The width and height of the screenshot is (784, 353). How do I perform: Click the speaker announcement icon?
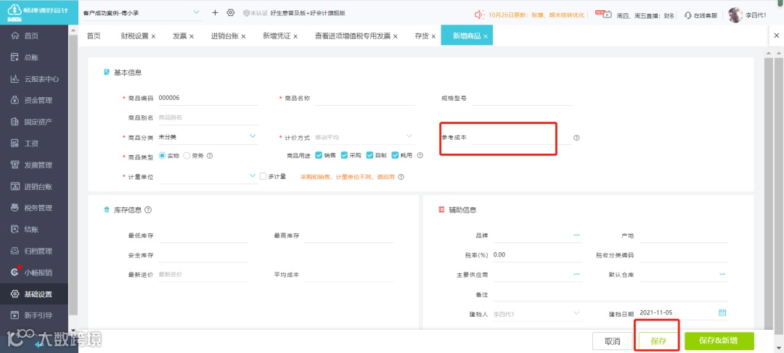click(480, 14)
